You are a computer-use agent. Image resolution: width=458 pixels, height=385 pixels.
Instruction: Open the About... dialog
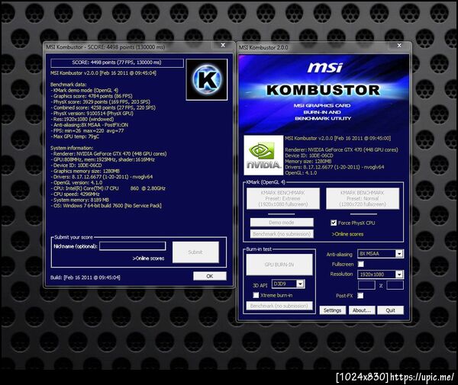click(x=362, y=310)
